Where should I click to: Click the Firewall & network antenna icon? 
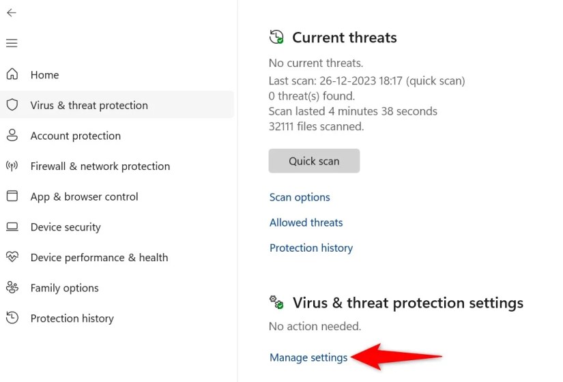click(12, 166)
